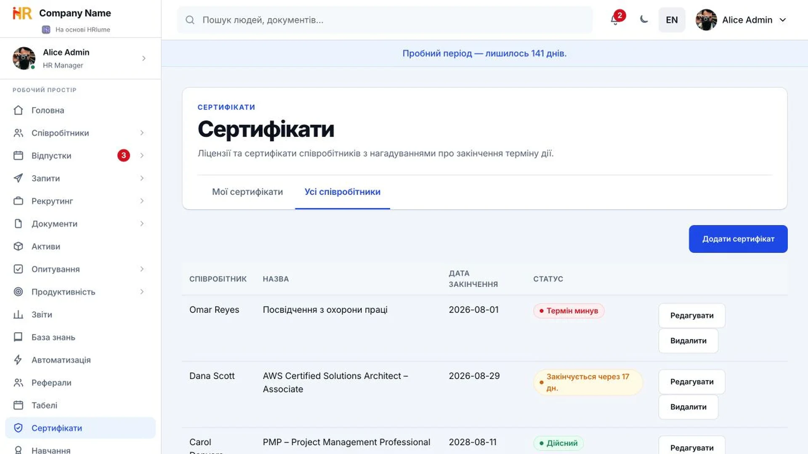This screenshot has height=454, width=808.
Task: Open the HRlume powered-by link
Action: tap(76, 29)
